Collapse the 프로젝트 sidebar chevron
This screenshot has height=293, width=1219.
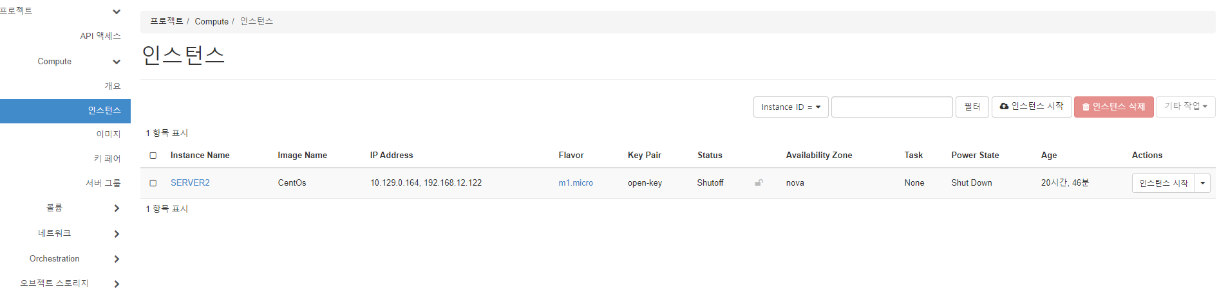117,12
